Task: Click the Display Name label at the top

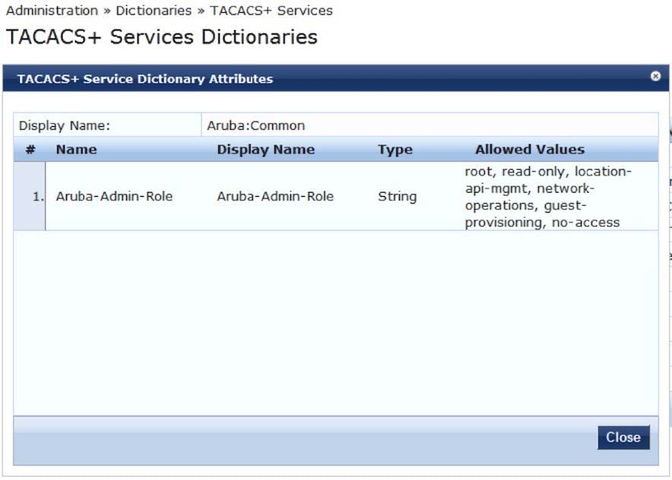Action: pos(65,125)
